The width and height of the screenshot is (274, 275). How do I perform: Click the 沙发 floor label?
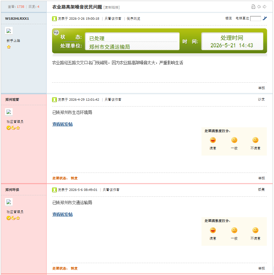[261, 99]
